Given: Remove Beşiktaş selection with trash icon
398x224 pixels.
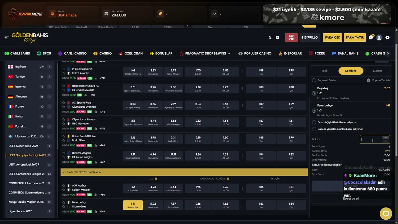Looking at the screenshot, I should tap(314, 93).
